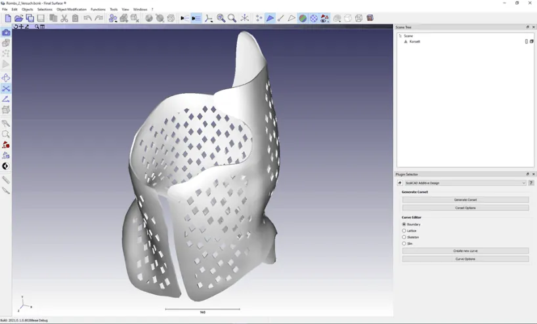Click the plain magnifier Zoom icon
This screenshot has width=537, height=324.
coord(232,18)
